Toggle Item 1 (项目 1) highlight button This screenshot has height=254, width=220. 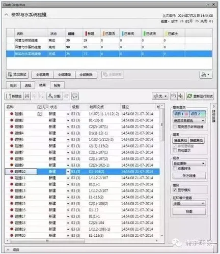[181, 114]
